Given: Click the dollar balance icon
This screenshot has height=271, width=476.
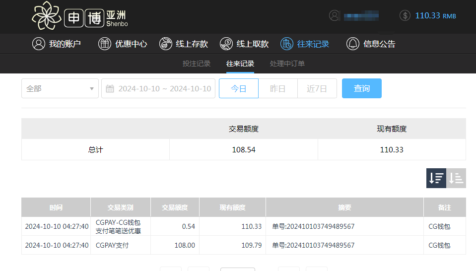Looking at the screenshot, I should pos(405,15).
